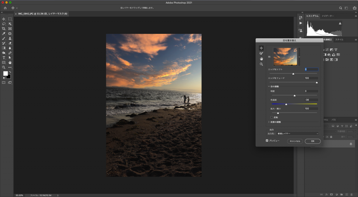
Task: Select the Crop tool in the toolbar
Action: point(4,29)
